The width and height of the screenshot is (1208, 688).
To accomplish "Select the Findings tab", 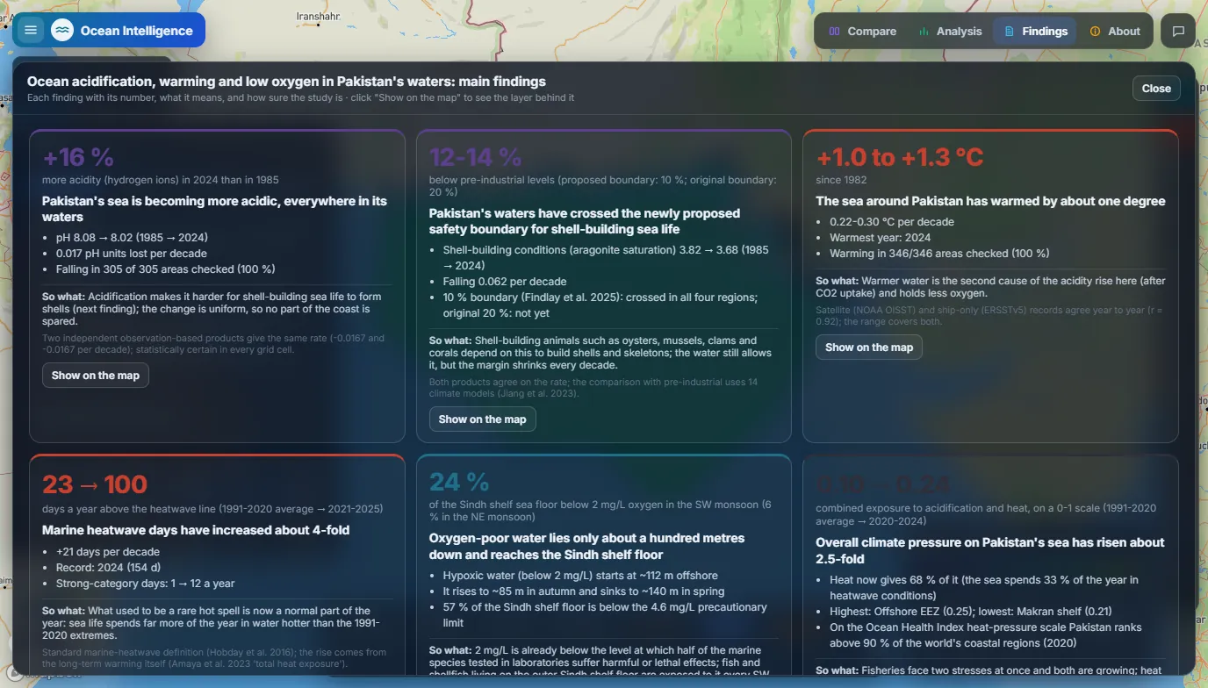I will (x=1035, y=31).
